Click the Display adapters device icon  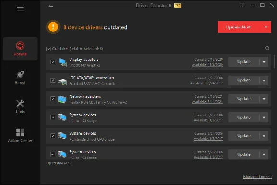pyautogui.click(x=63, y=62)
